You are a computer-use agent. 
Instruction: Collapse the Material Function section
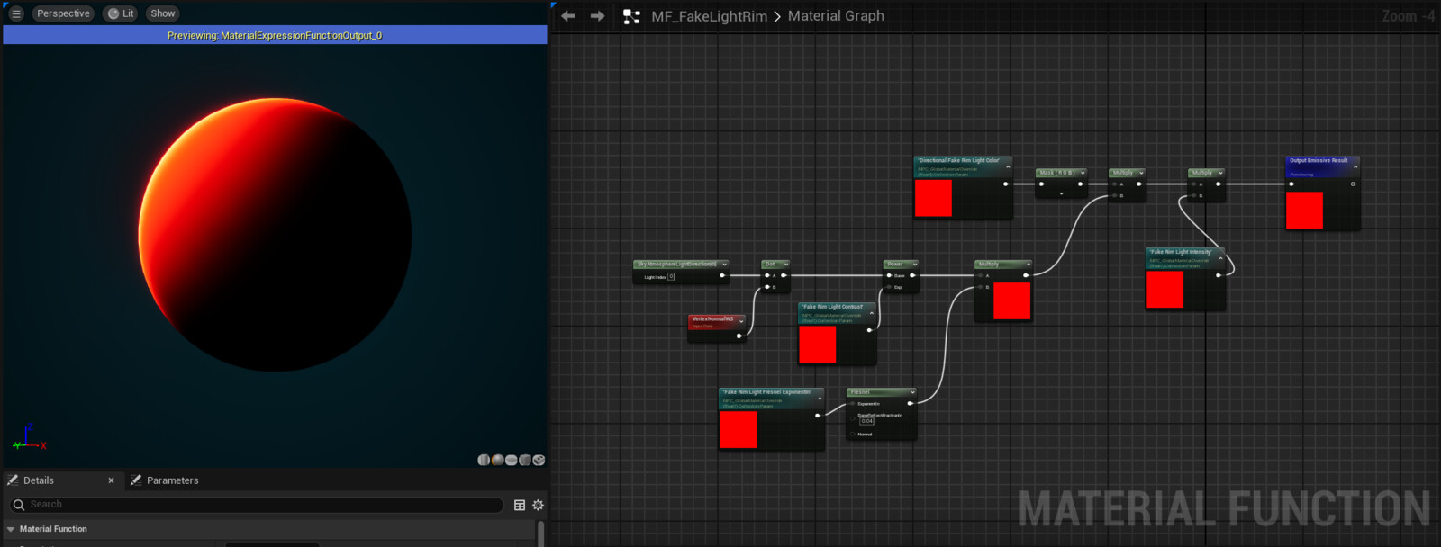tap(10, 529)
